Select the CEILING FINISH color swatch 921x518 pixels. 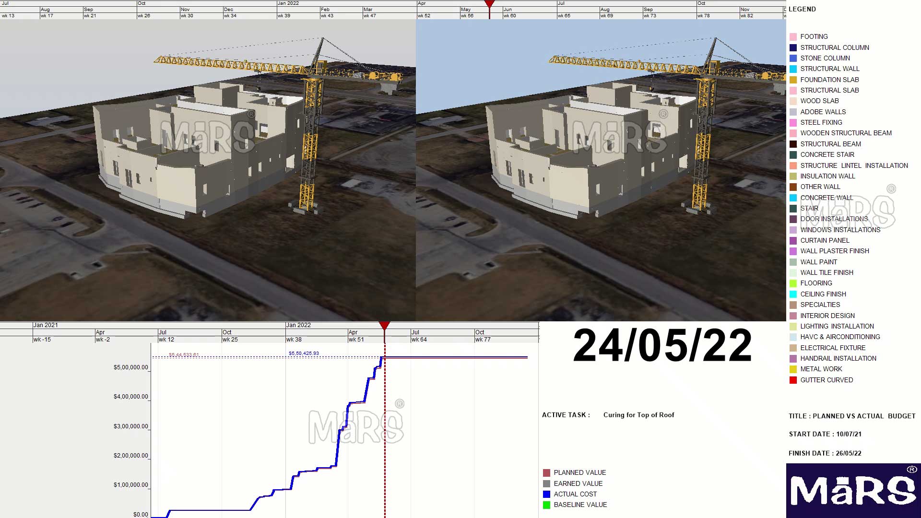(792, 294)
